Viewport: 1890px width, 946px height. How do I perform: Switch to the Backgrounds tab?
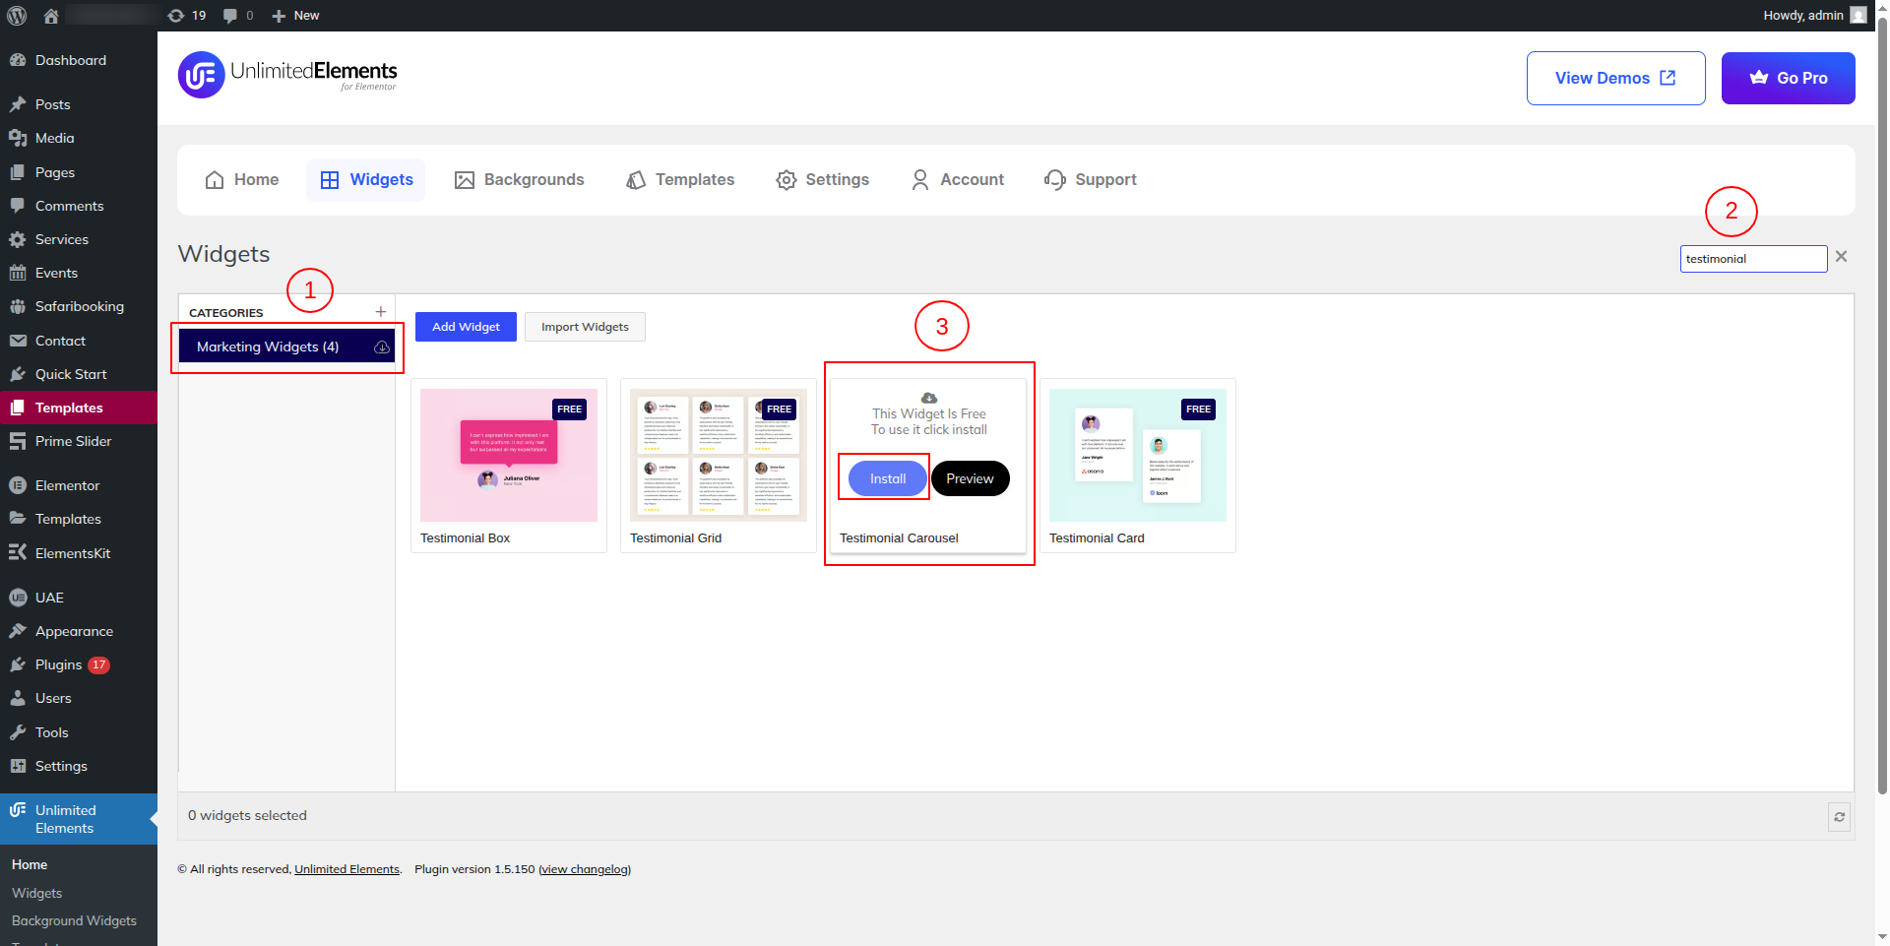[x=519, y=180]
